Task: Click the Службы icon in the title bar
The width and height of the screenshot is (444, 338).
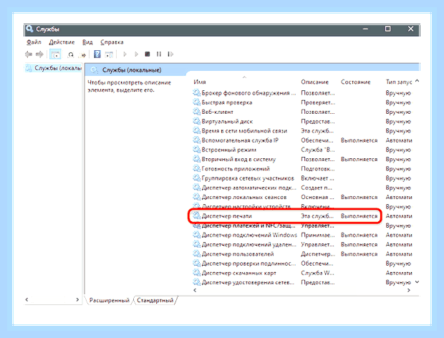Action: 29,29
